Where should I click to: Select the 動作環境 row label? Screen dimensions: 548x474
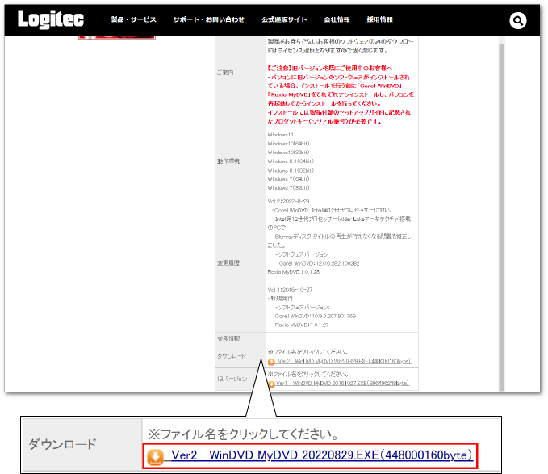pyautogui.click(x=228, y=161)
